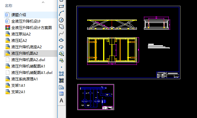The height and width of the screenshot is (118, 197).
Task: Click the title block of the large sheet
Action: pyautogui.click(x=168, y=75)
